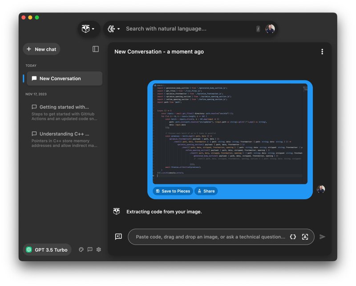This screenshot has height=286, width=356.
Task: Start a New chat from the sidebar
Action: (x=41, y=49)
